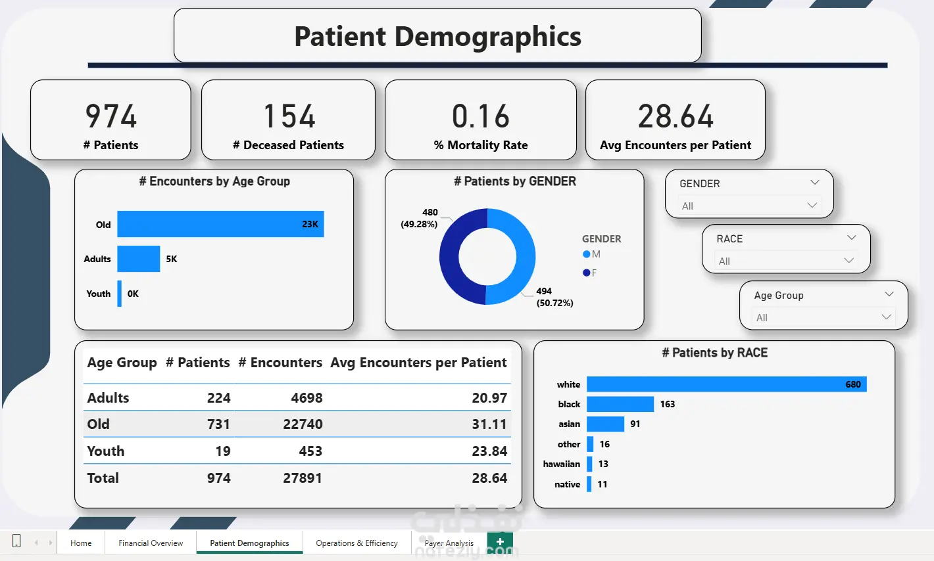The image size is (934, 561).
Task: Click the Adults bar in Encounters chart
Action: click(138, 259)
